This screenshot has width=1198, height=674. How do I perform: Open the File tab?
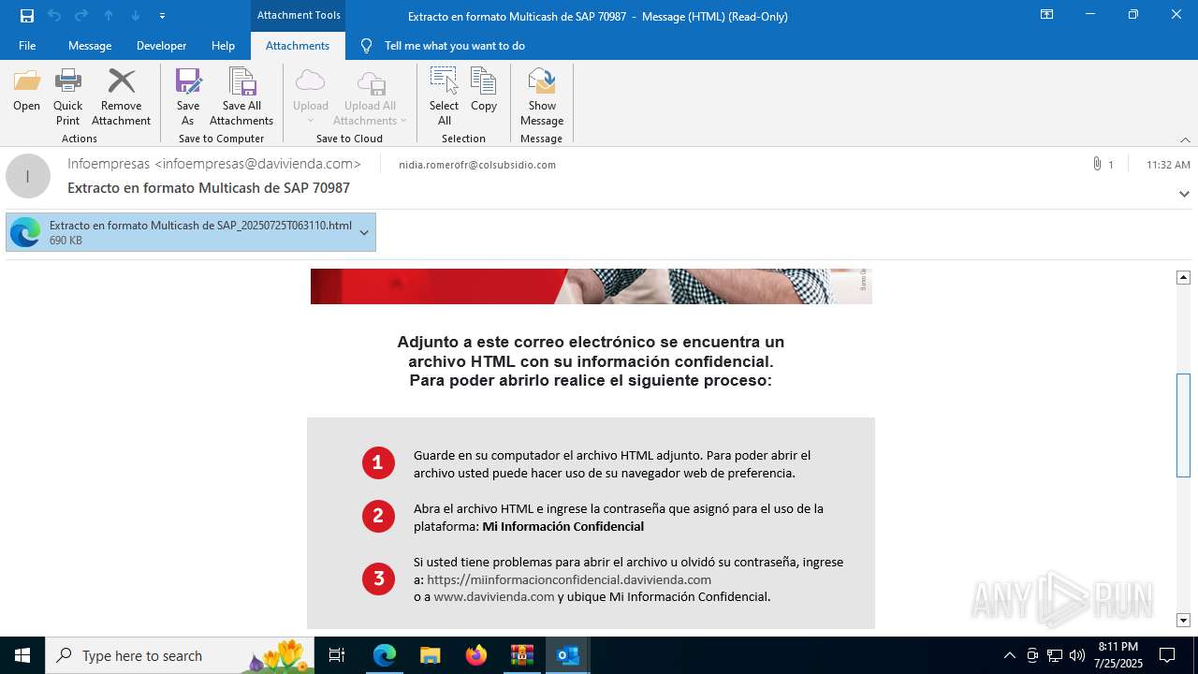(x=27, y=45)
